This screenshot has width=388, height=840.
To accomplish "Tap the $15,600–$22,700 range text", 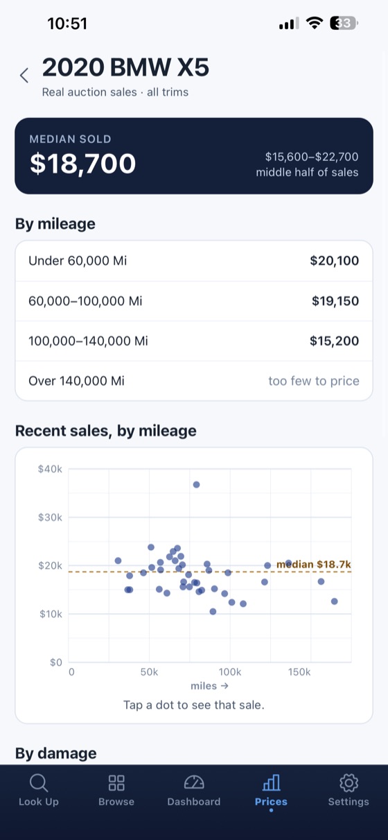I will (x=312, y=157).
